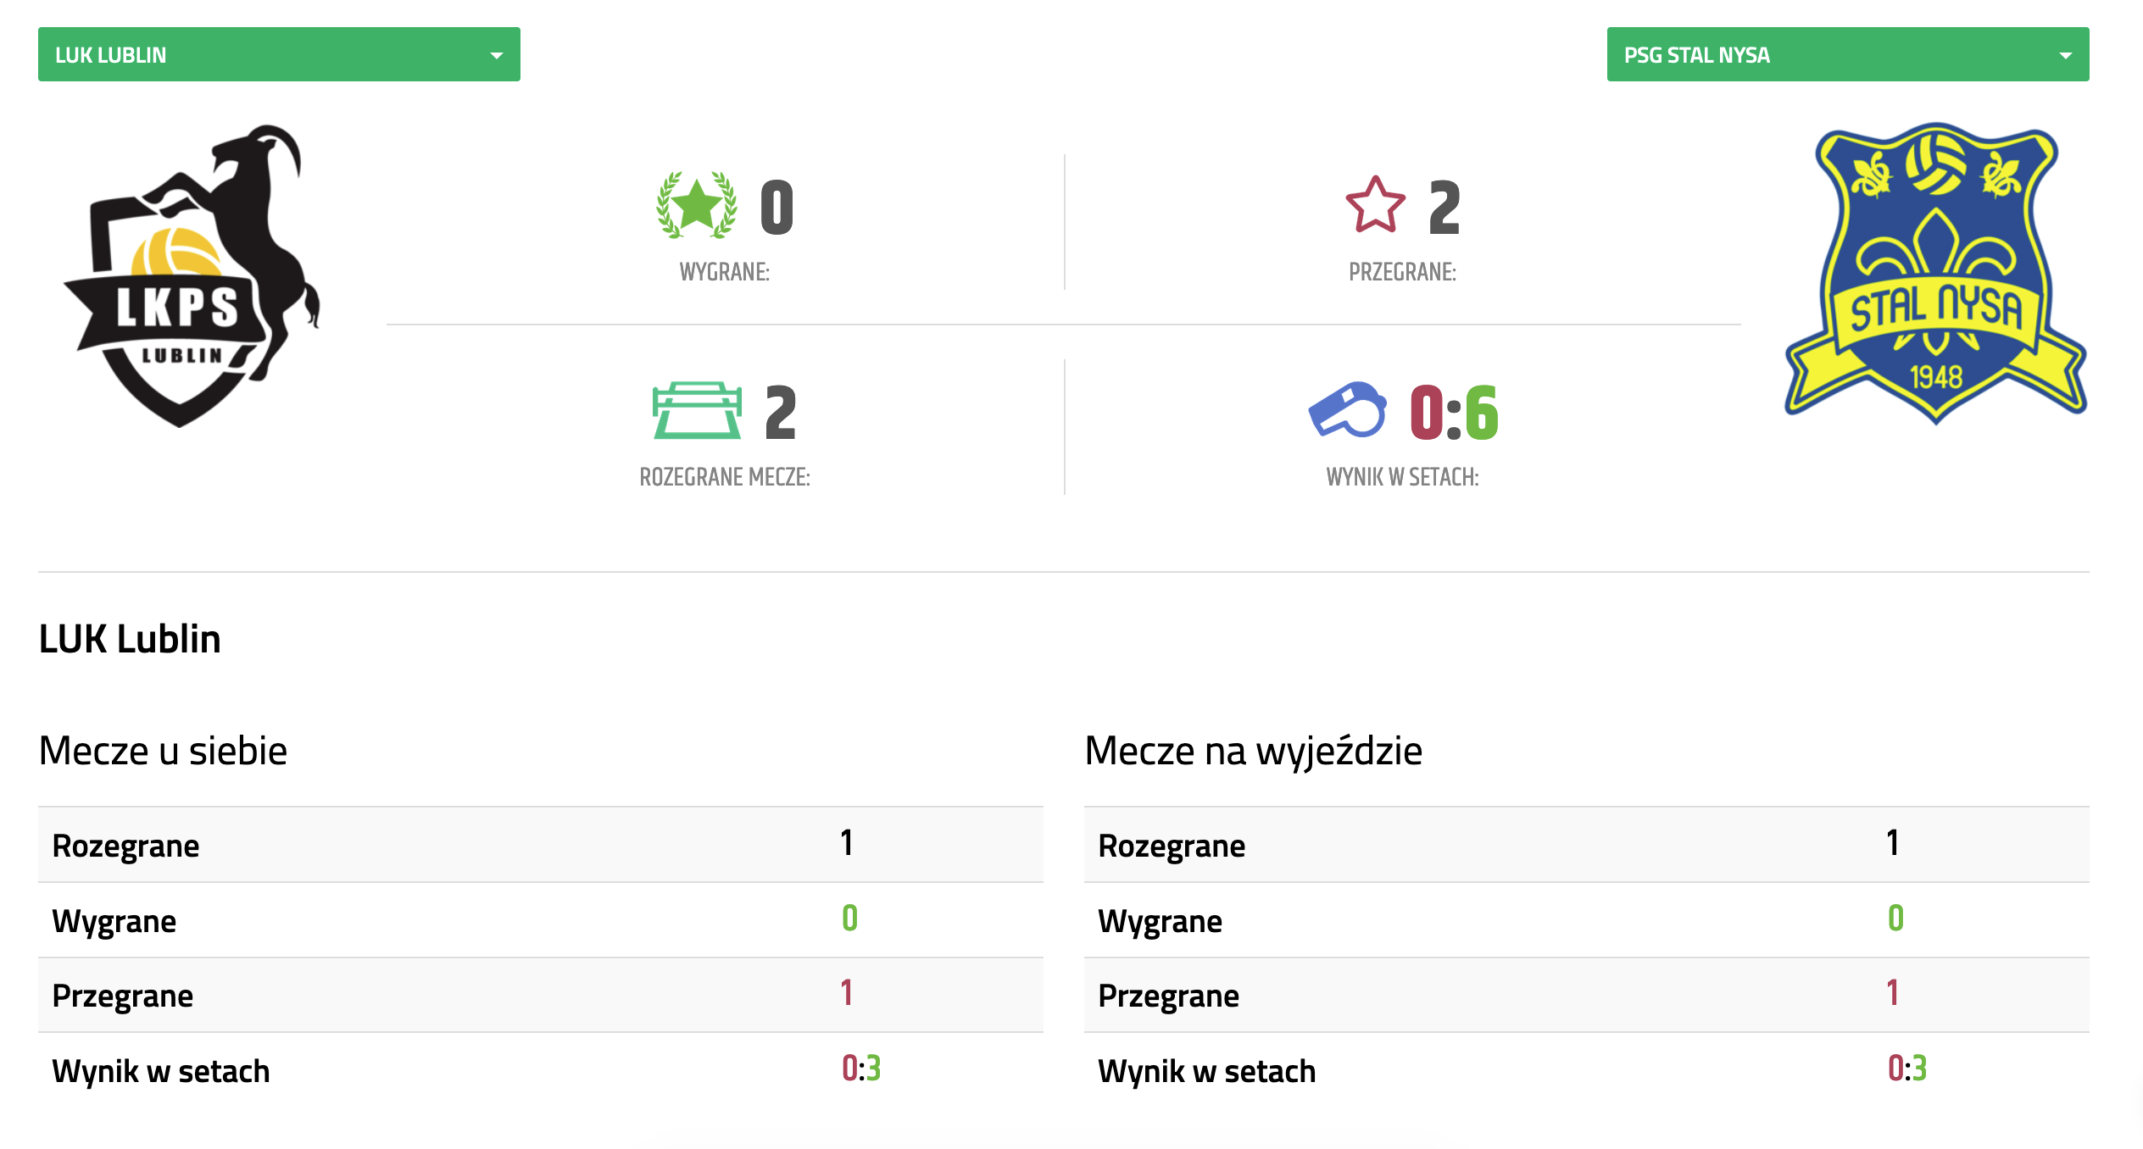Click the blue whistle icon
This screenshot has height=1149, width=2143.
[1347, 410]
